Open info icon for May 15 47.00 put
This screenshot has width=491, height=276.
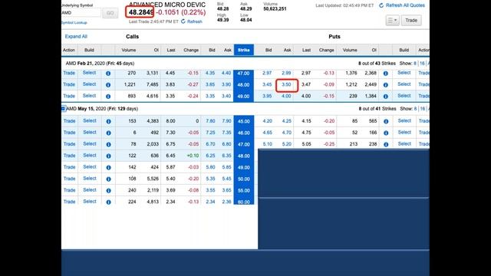click(x=386, y=145)
